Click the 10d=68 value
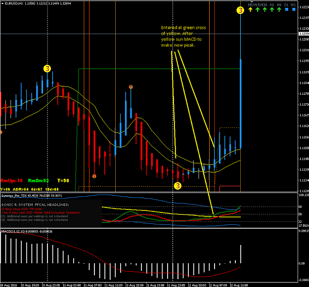The height and width of the screenshot is (287, 309). pyautogui.click(x=52, y=189)
